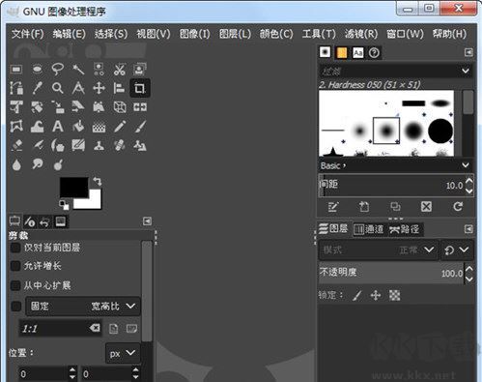Select the Color Picker eyedropper tool
The width and height of the screenshot is (482, 382).
(x=38, y=88)
